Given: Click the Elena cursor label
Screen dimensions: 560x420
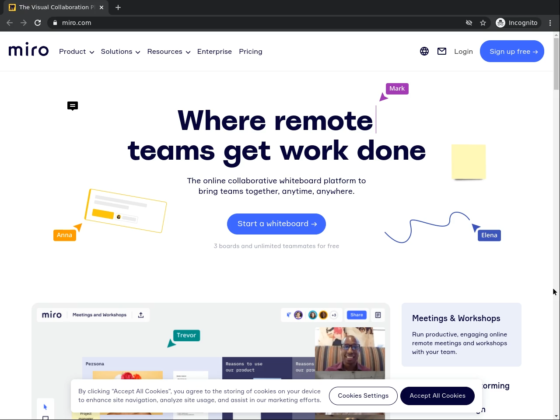Looking at the screenshot, I should coord(489,235).
